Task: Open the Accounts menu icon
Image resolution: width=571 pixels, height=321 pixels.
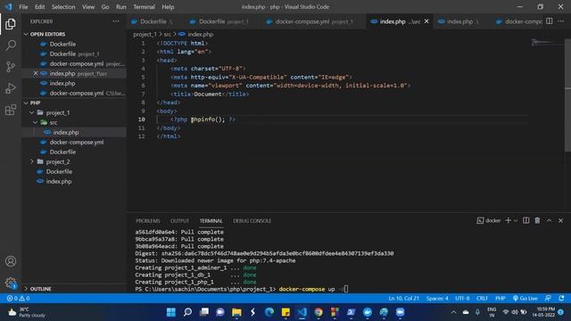Action: click(x=11, y=261)
